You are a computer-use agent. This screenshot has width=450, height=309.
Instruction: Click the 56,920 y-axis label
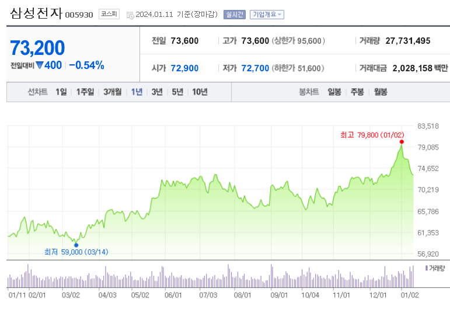pos(428,254)
